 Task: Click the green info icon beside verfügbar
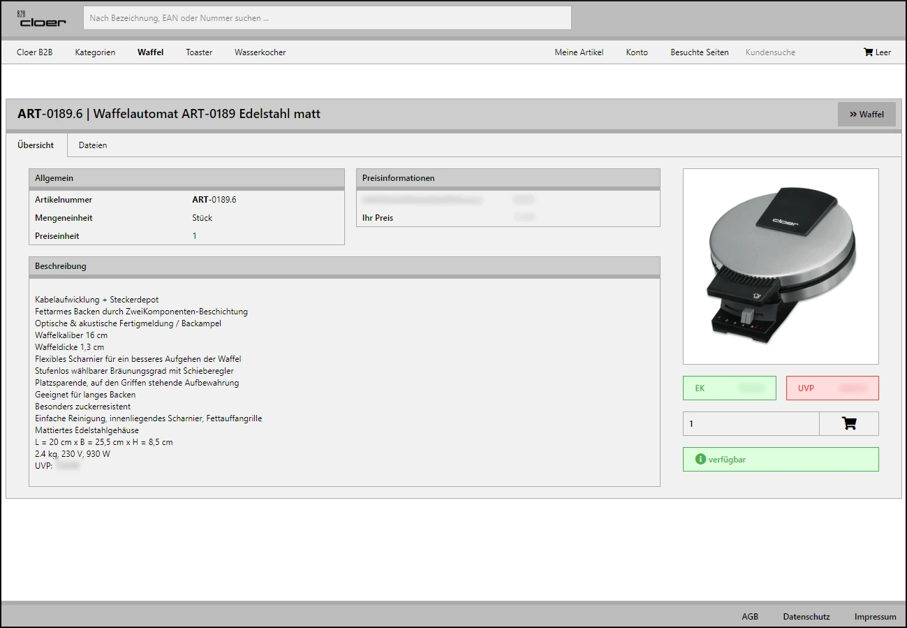(700, 459)
